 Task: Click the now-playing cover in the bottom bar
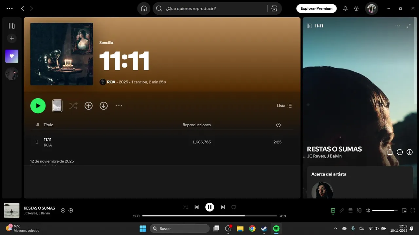[12, 211]
